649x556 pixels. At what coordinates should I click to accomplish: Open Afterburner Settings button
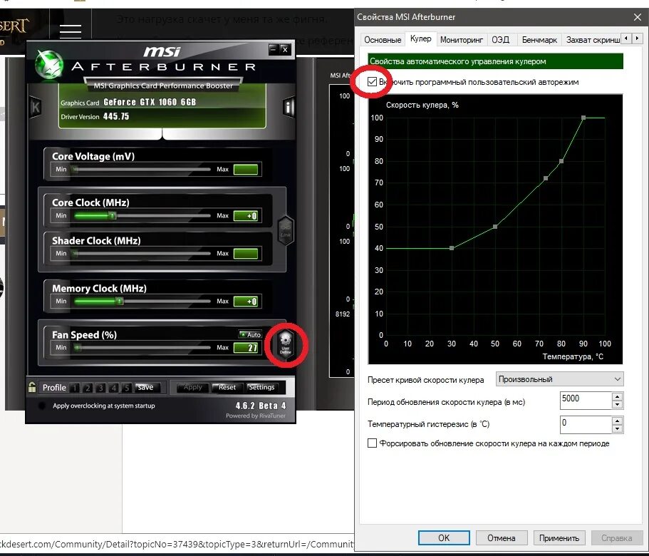[x=261, y=388]
